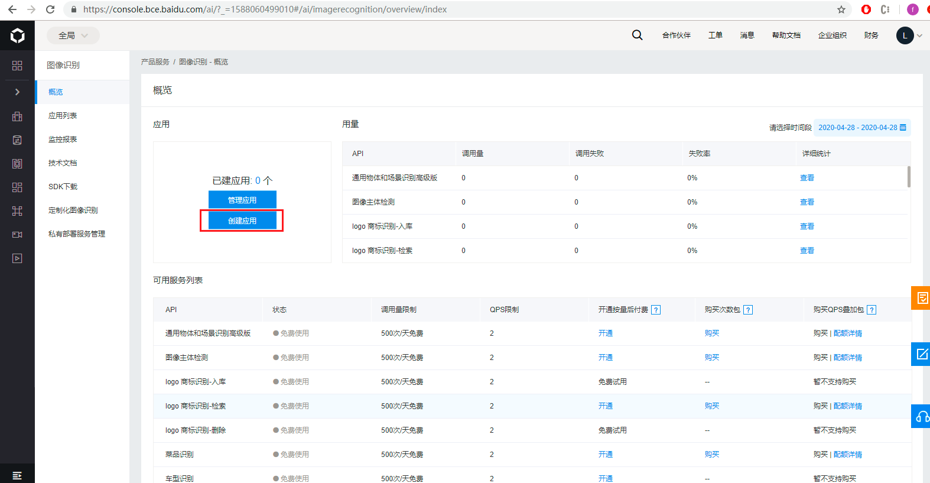Open 财务 in top navigation
This screenshot has width=930, height=483.
[x=871, y=35]
